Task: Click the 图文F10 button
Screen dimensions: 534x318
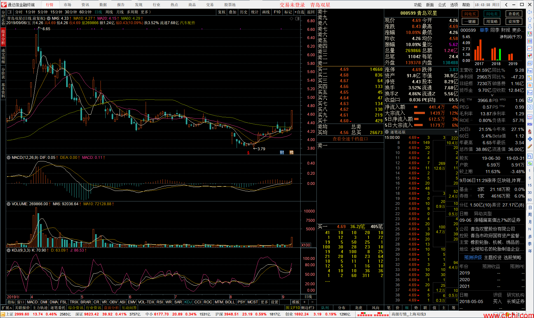Action: coord(293,308)
